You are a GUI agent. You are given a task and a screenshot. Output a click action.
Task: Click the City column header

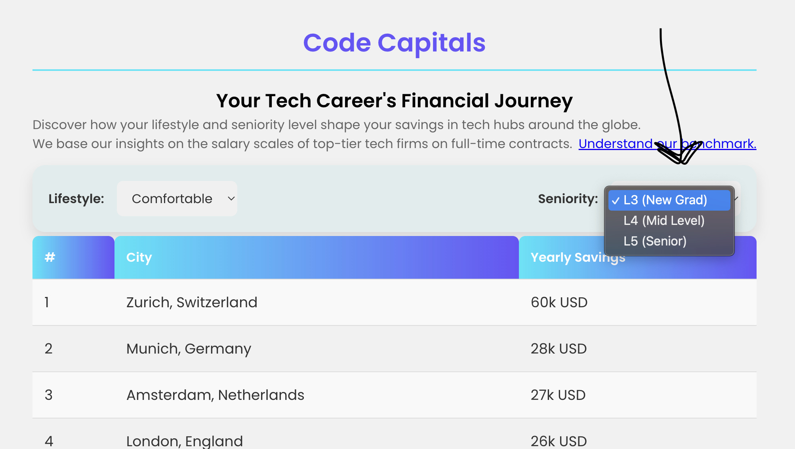click(139, 257)
